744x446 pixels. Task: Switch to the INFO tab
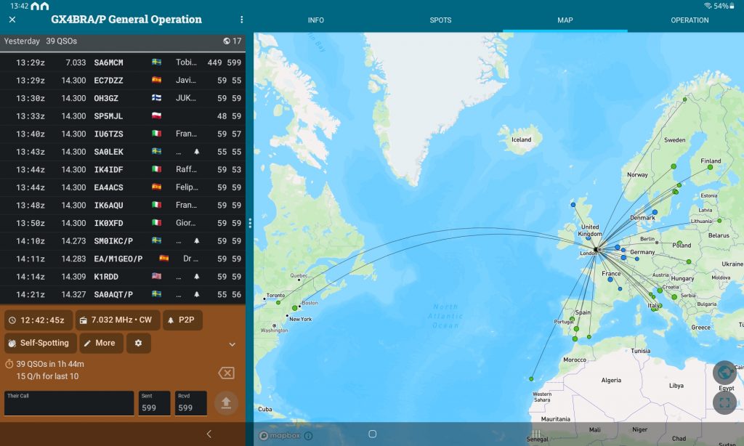coord(316,20)
